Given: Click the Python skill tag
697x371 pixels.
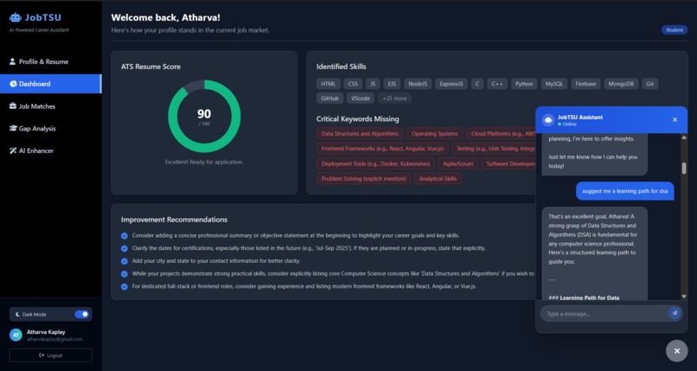Looking at the screenshot, I should (524, 84).
